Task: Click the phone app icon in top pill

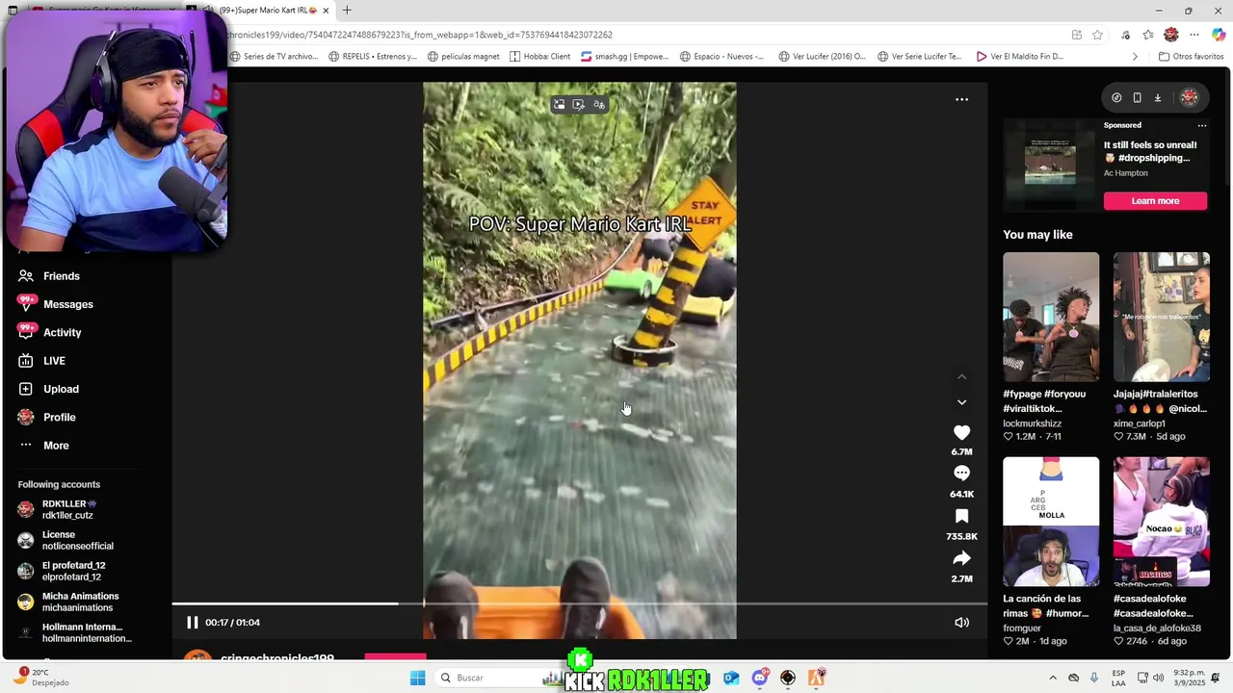Action: click(x=1137, y=97)
